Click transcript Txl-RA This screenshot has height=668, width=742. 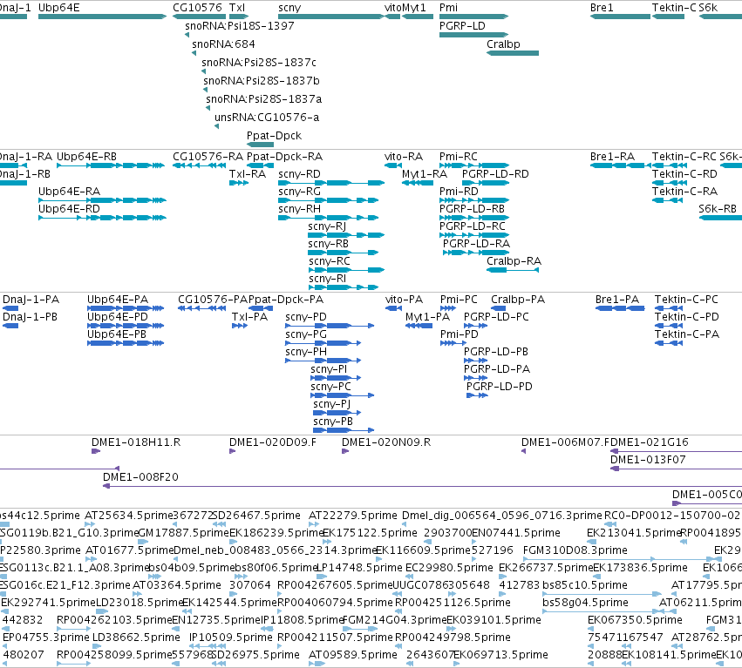pyautogui.click(x=239, y=183)
